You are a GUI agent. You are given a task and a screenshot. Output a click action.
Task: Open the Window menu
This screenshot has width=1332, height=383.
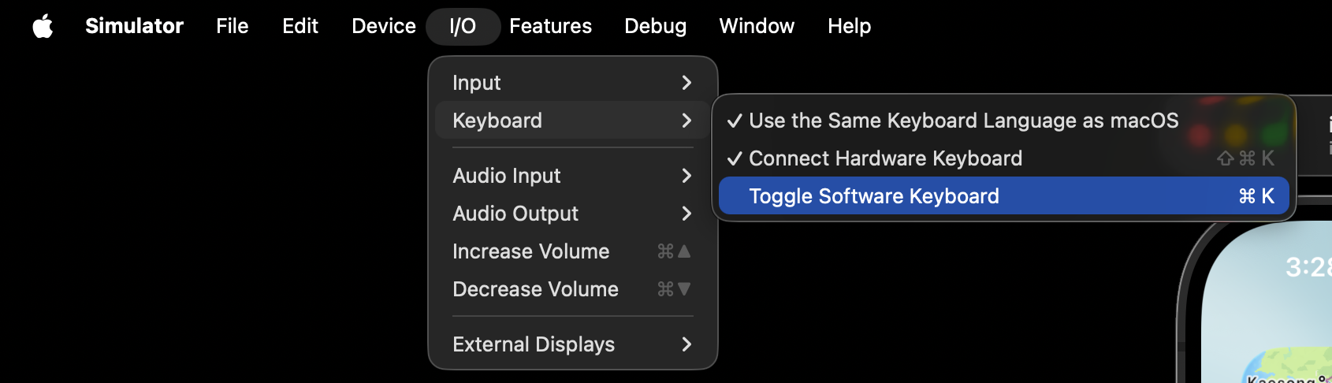(757, 26)
